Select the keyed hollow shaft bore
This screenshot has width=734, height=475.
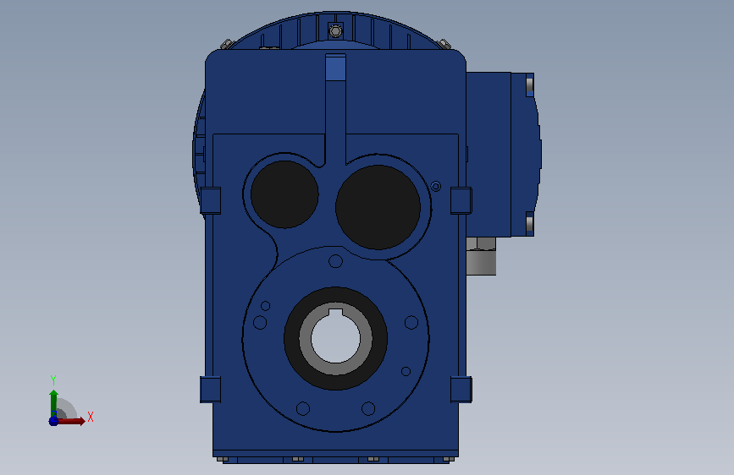click(335, 338)
